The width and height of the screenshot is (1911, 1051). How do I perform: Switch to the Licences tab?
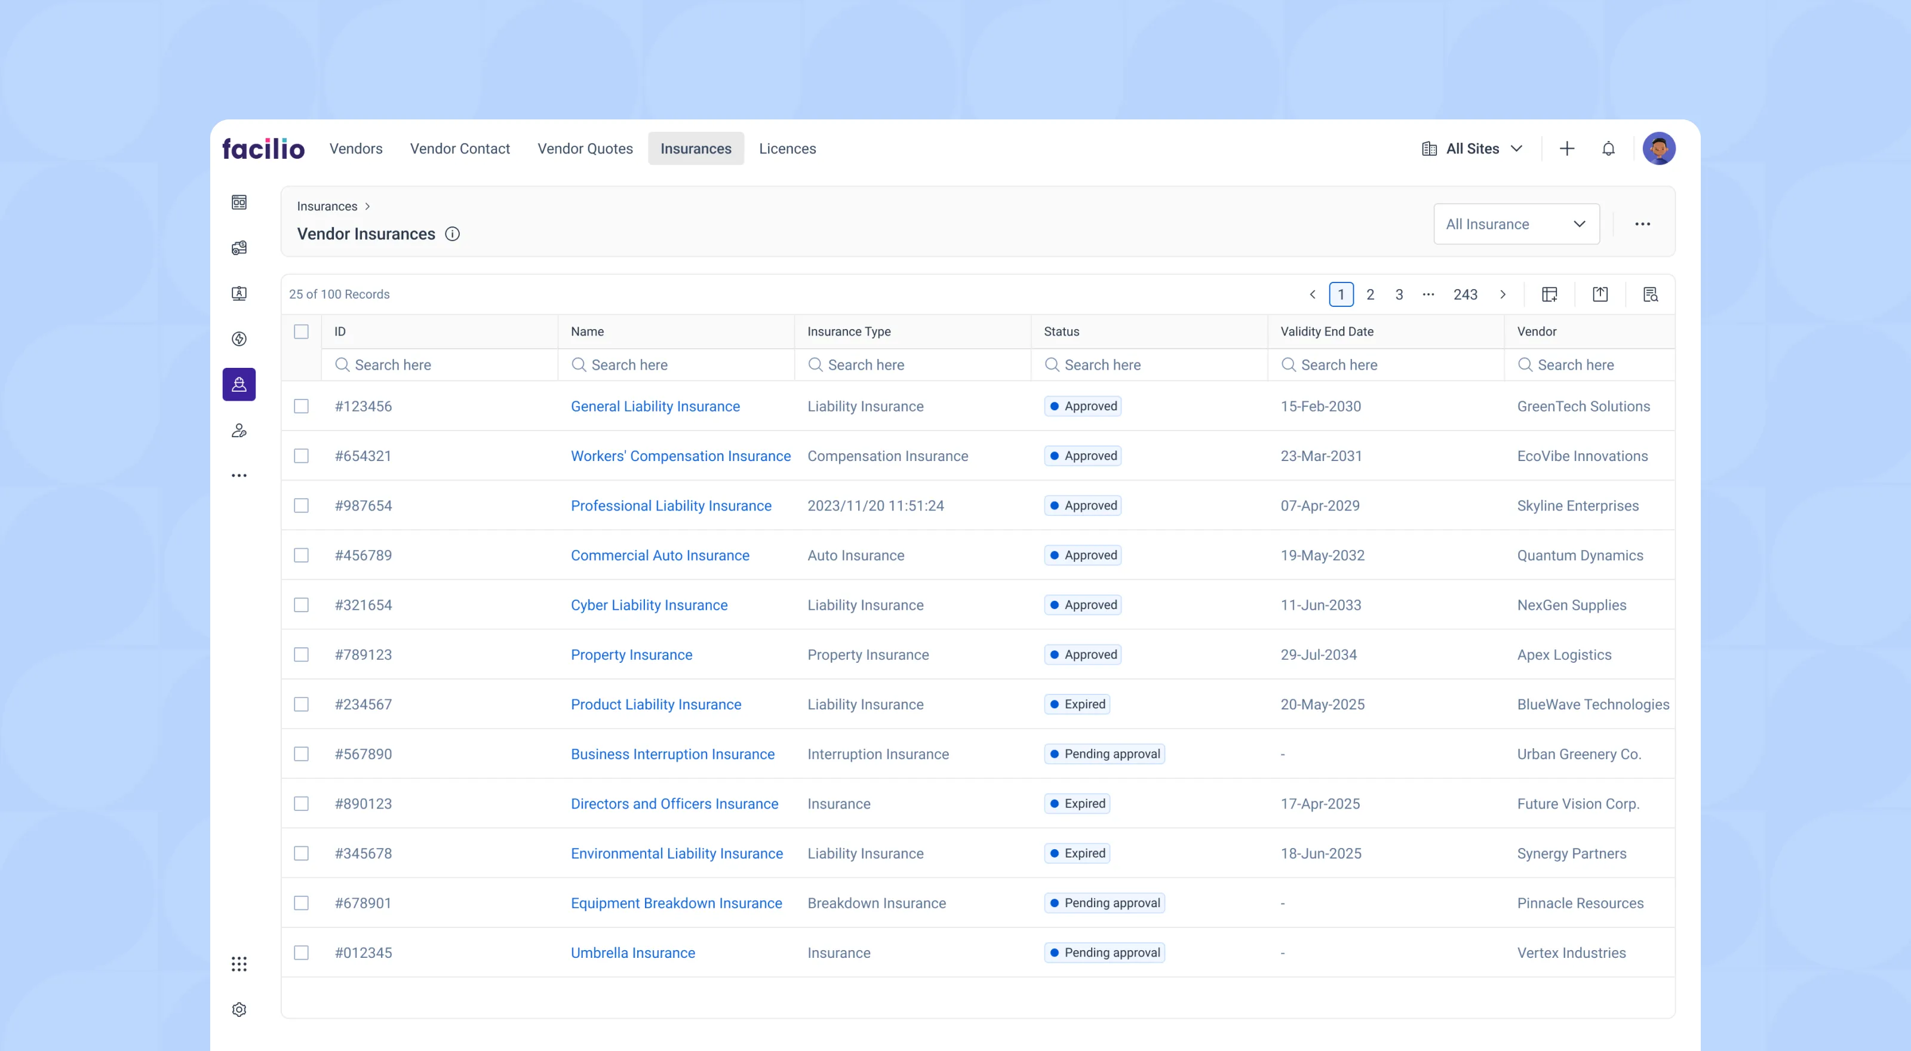(787, 148)
